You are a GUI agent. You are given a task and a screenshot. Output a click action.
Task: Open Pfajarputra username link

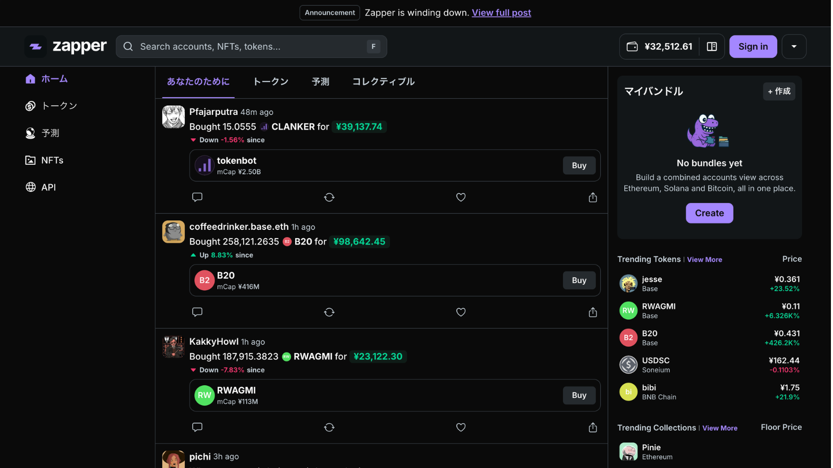click(x=213, y=112)
